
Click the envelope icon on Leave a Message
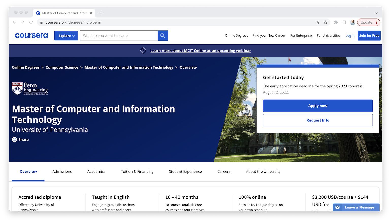(338, 207)
